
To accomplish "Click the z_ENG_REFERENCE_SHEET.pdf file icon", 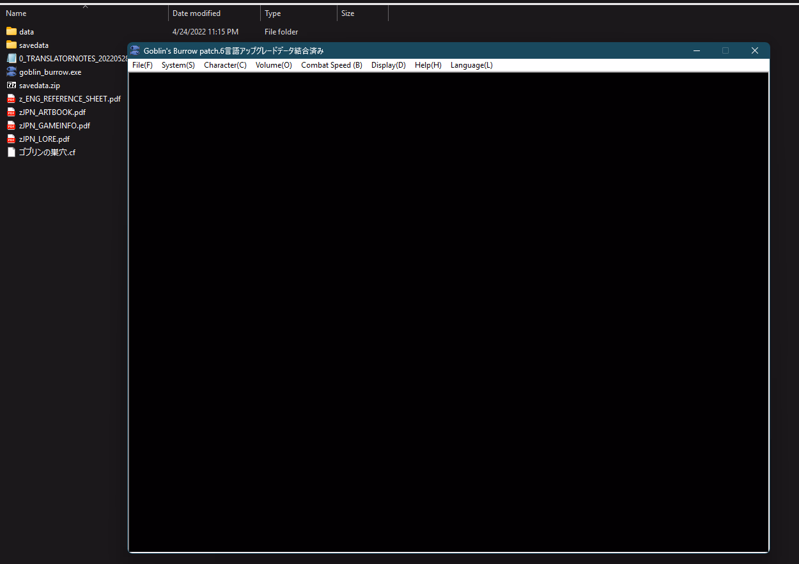I will tap(11, 99).
